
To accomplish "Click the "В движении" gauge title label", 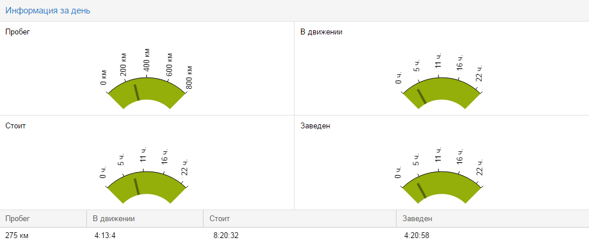I will [321, 32].
